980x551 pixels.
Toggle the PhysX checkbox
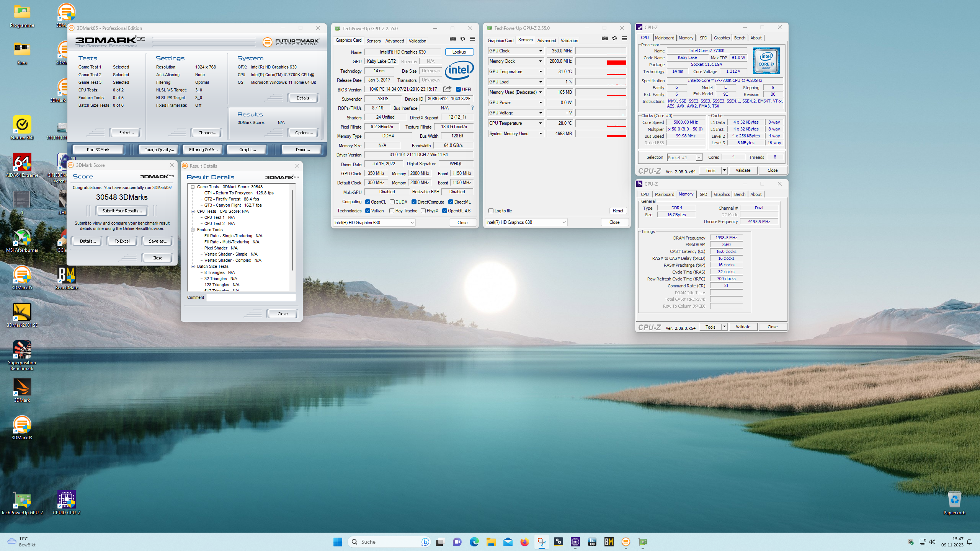point(423,211)
